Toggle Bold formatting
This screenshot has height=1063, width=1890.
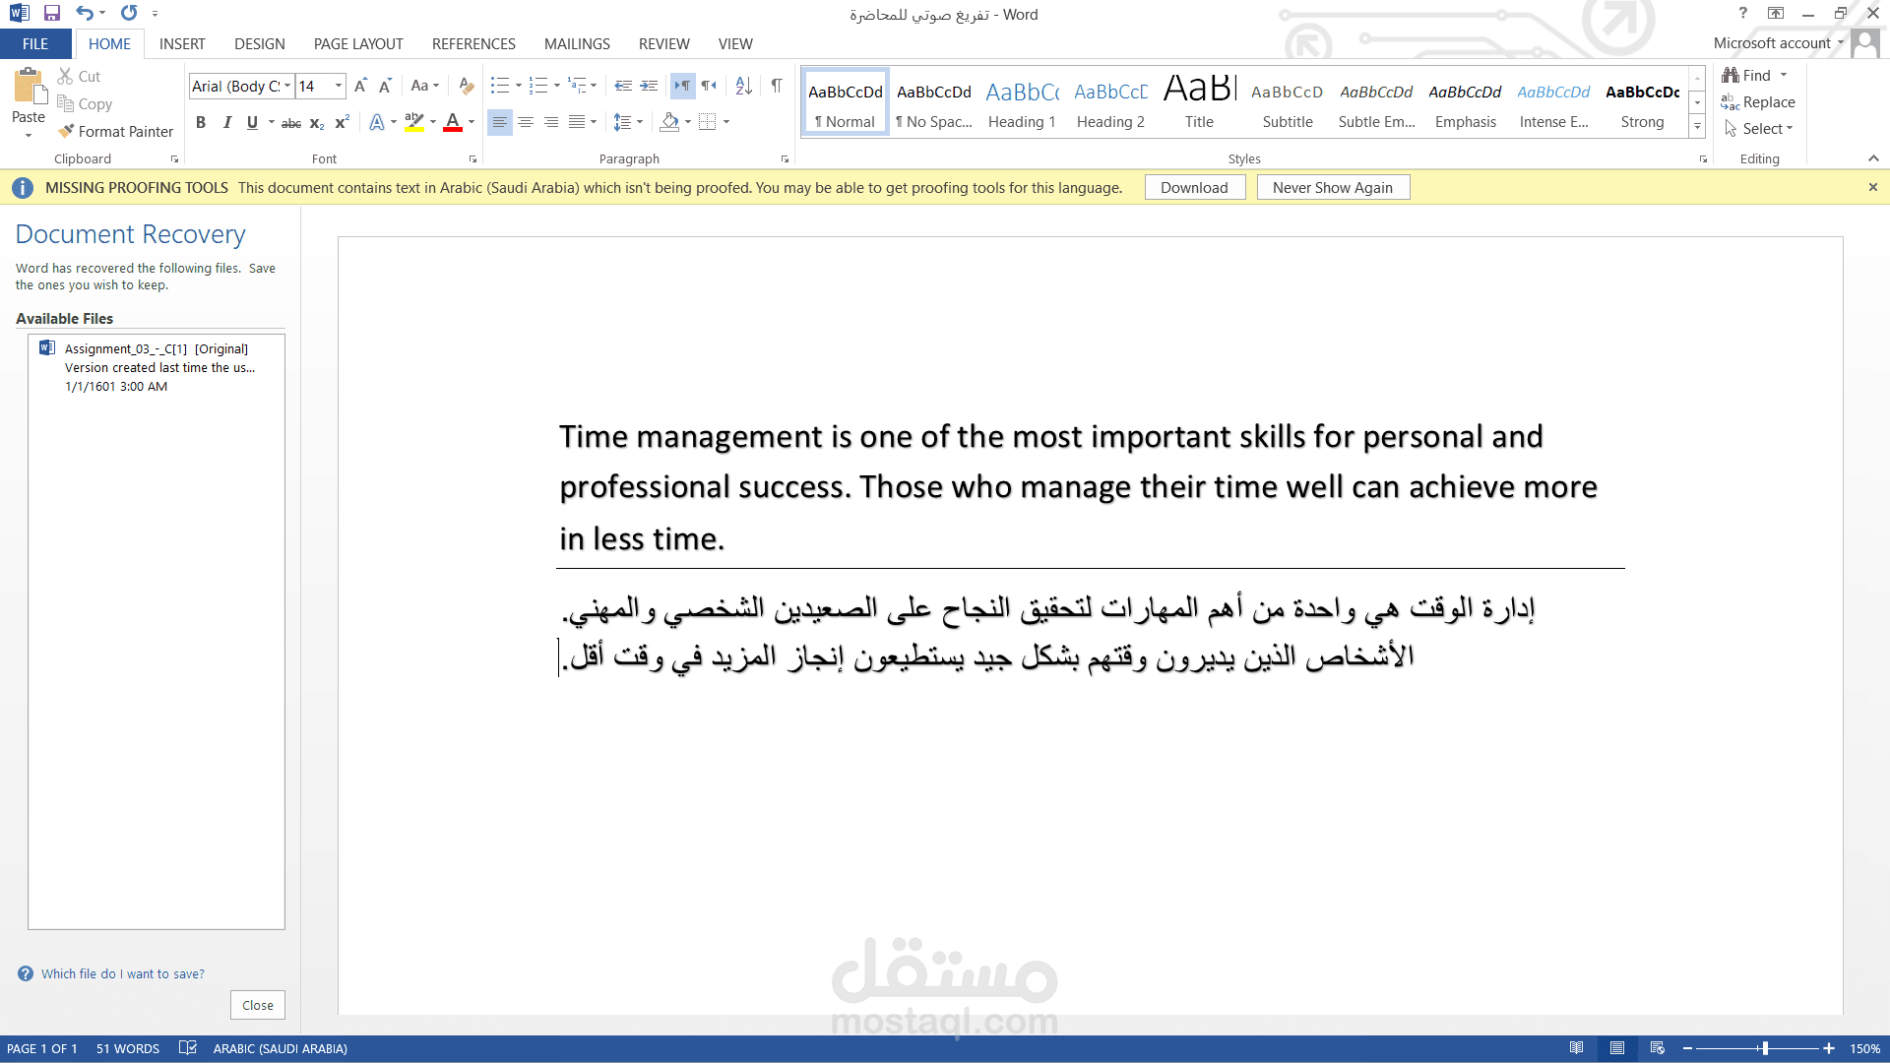[201, 122]
